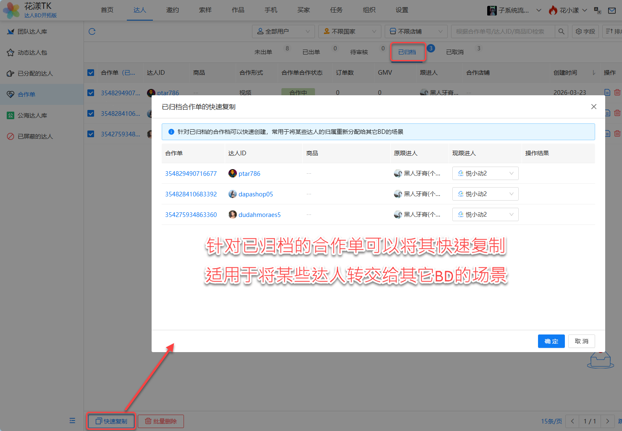
Task: Click the translate language icon
Action: pyautogui.click(x=598, y=10)
